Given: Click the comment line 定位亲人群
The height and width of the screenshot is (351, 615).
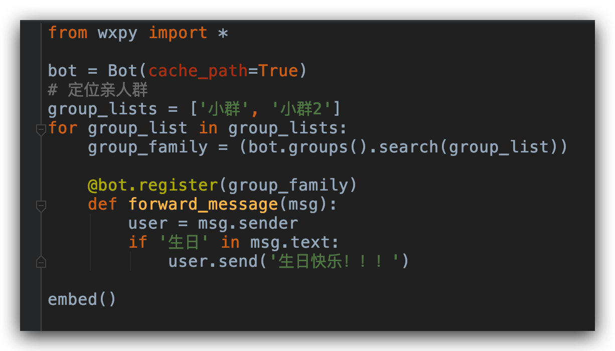Looking at the screenshot, I should (x=98, y=90).
